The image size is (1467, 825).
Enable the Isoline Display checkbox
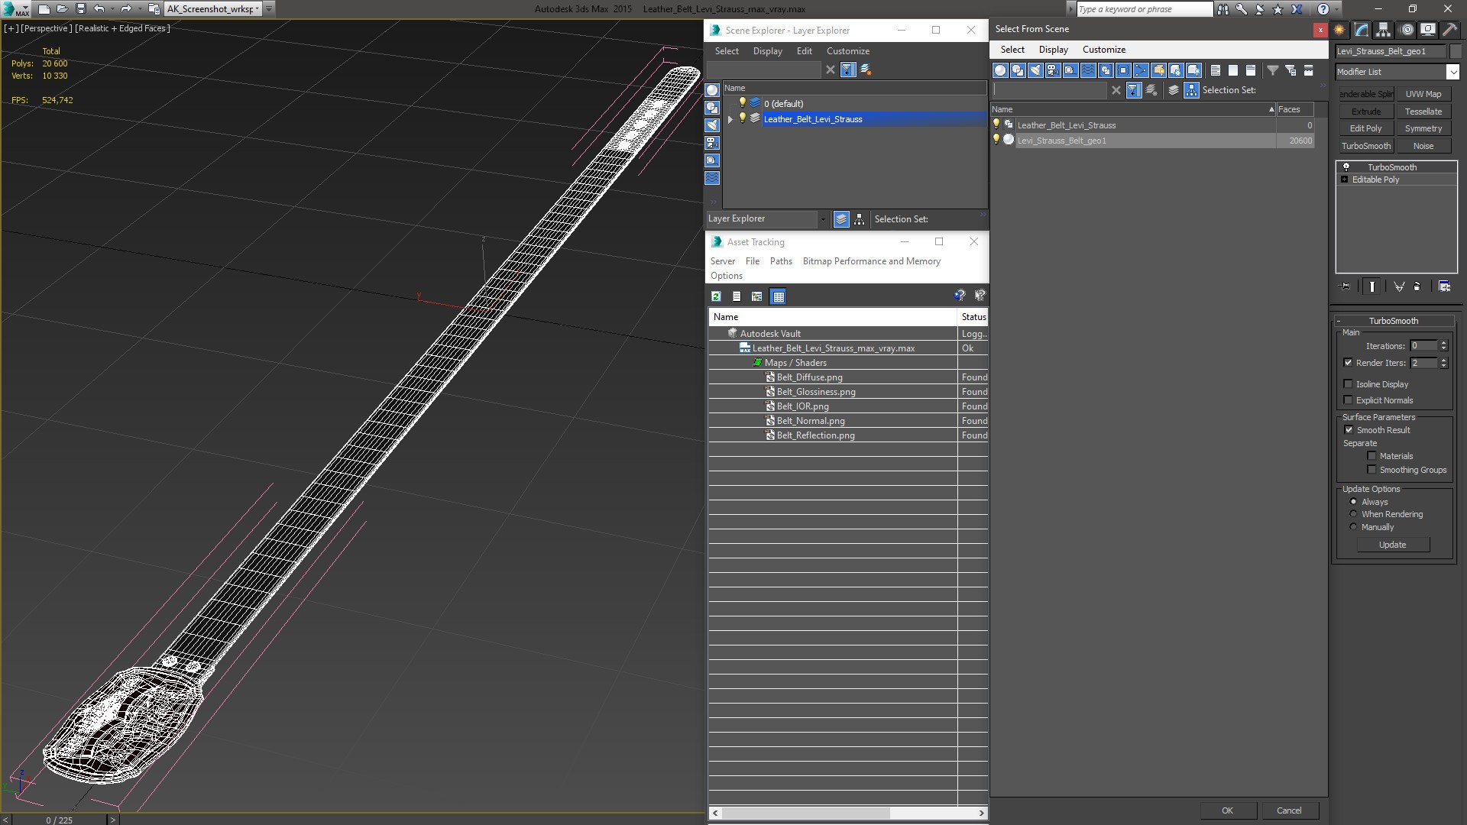click(1349, 384)
